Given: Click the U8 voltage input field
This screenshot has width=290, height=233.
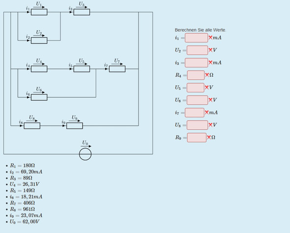Looking at the screenshot, I should [197, 125].
